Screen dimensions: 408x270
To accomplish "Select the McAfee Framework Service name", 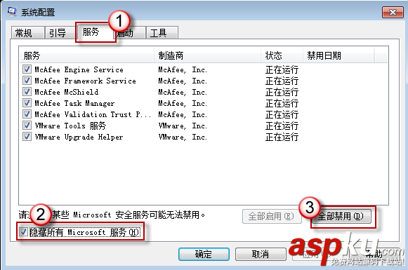I will 86,81.
